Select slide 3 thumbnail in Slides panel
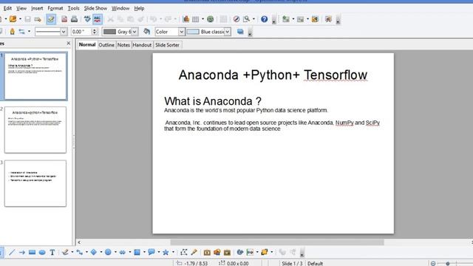This screenshot has width=473, height=266. click(x=35, y=183)
